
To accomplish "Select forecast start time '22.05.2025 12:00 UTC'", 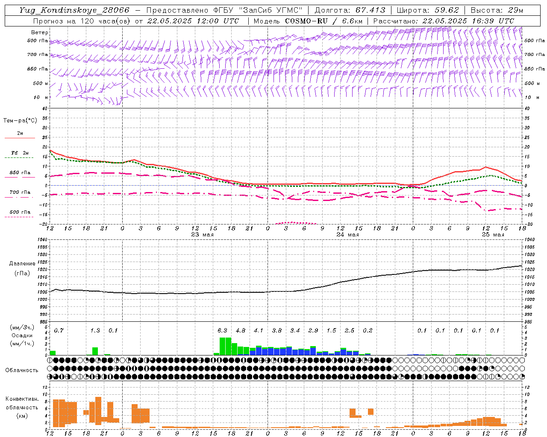I will point(192,21).
